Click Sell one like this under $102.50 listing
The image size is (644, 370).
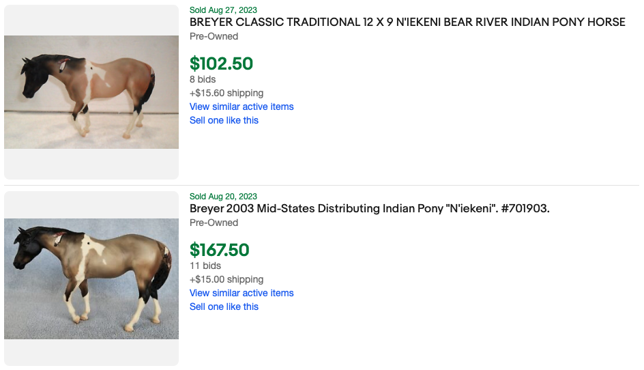click(224, 120)
